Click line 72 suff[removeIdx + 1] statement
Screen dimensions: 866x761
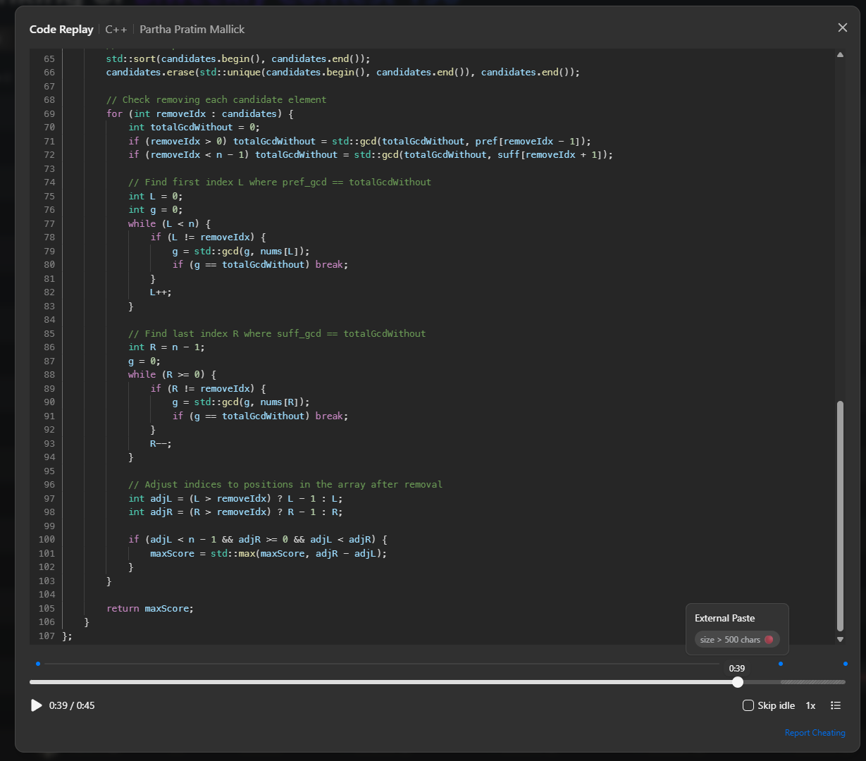pos(371,154)
